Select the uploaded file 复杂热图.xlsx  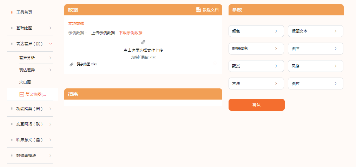pyautogui.click(x=87, y=64)
